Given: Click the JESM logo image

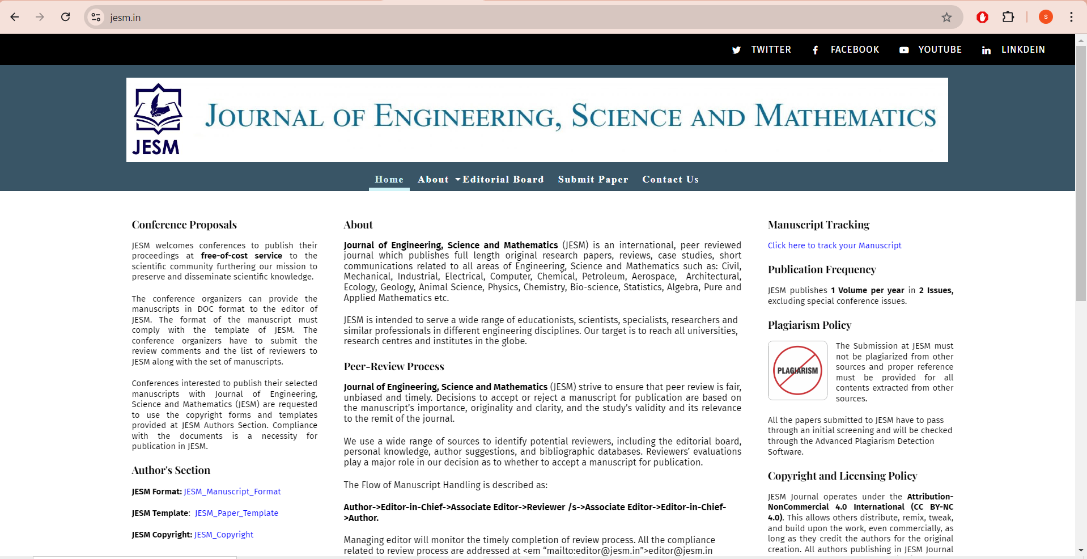Looking at the screenshot, I should click(x=157, y=120).
